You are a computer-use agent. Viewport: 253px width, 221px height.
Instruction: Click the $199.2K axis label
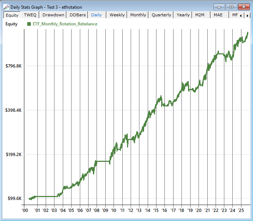(13, 154)
